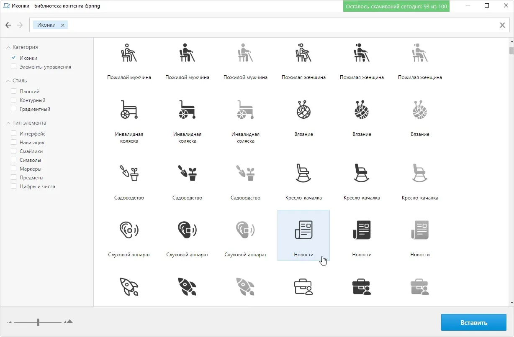
Task: Check the Плоский style filter
Action: pyautogui.click(x=14, y=91)
